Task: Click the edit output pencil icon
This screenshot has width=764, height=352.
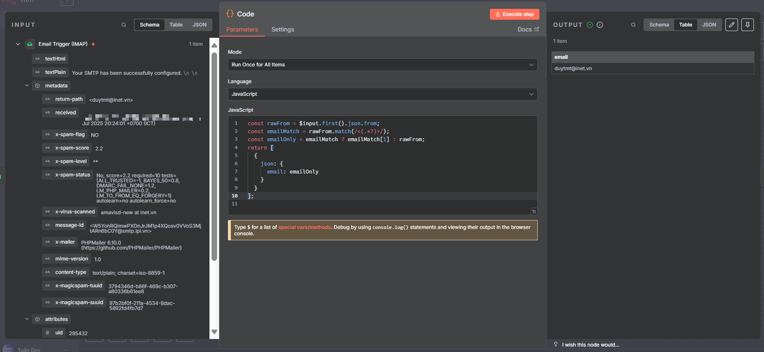Action: coord(732,25)
